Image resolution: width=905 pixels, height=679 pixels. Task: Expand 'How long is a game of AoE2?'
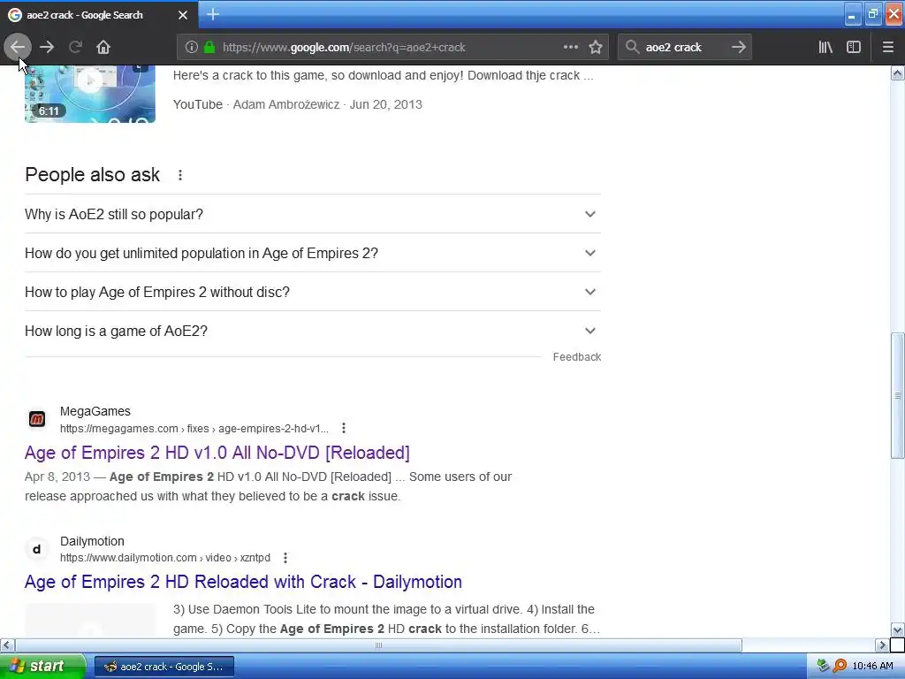[313, 331]
